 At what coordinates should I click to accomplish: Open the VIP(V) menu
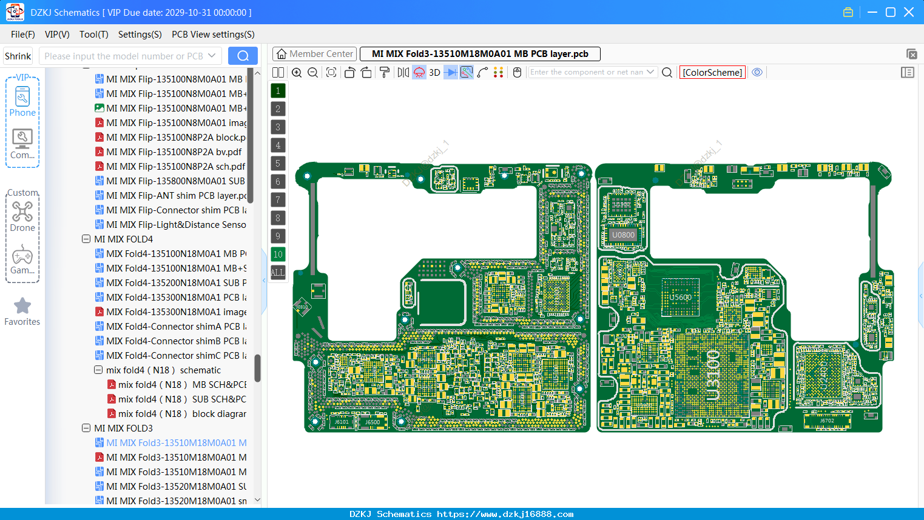(57, 35)
